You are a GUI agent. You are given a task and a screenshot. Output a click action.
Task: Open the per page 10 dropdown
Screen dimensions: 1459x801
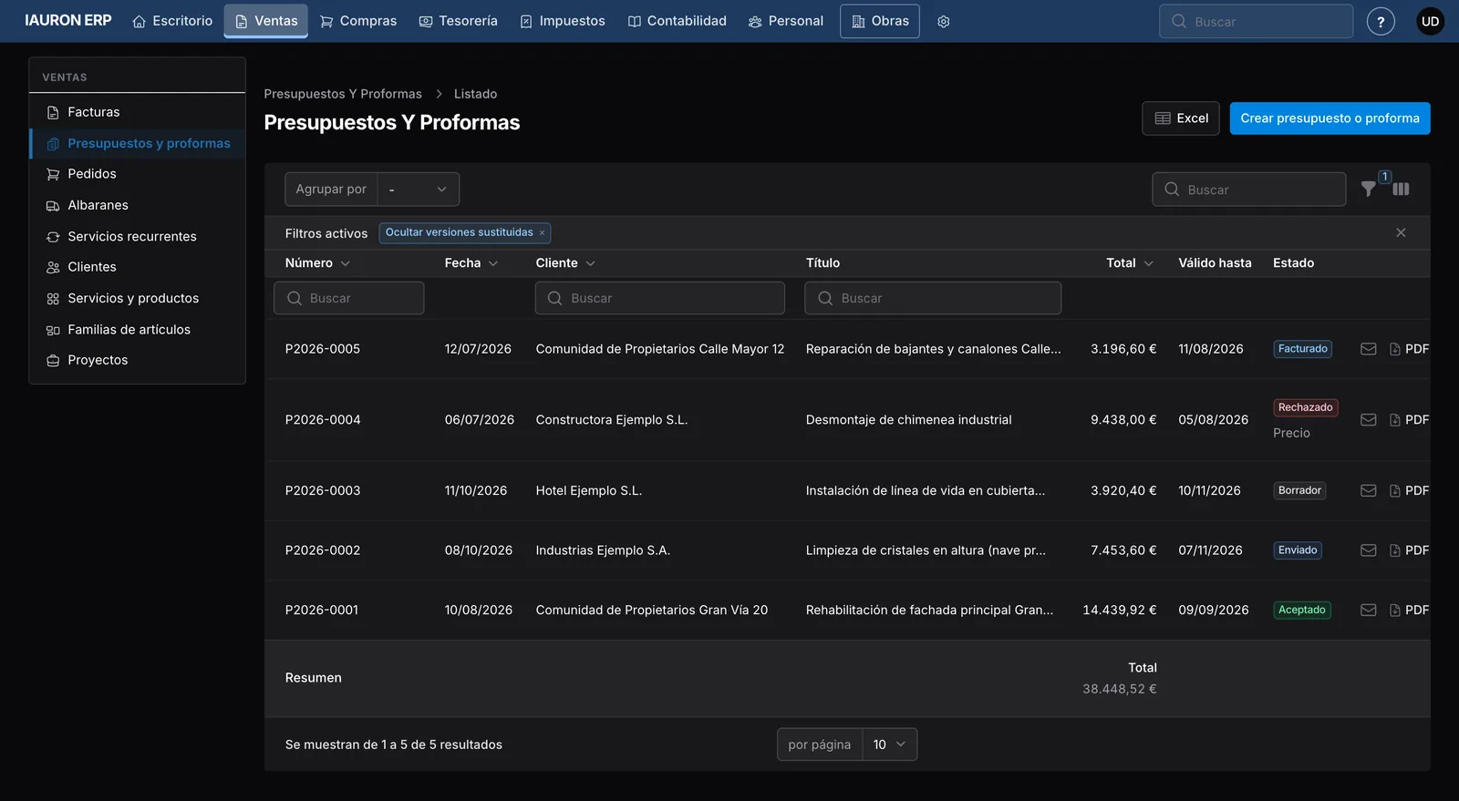tap(889, 745)
